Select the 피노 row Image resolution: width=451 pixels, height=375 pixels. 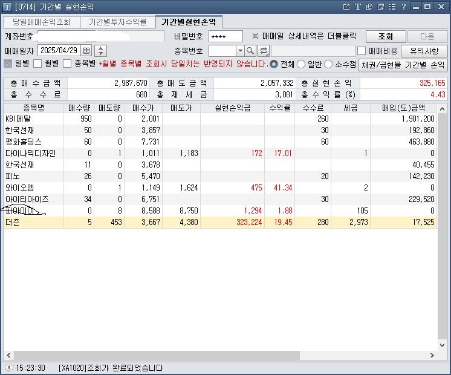(x=220, y=176)
